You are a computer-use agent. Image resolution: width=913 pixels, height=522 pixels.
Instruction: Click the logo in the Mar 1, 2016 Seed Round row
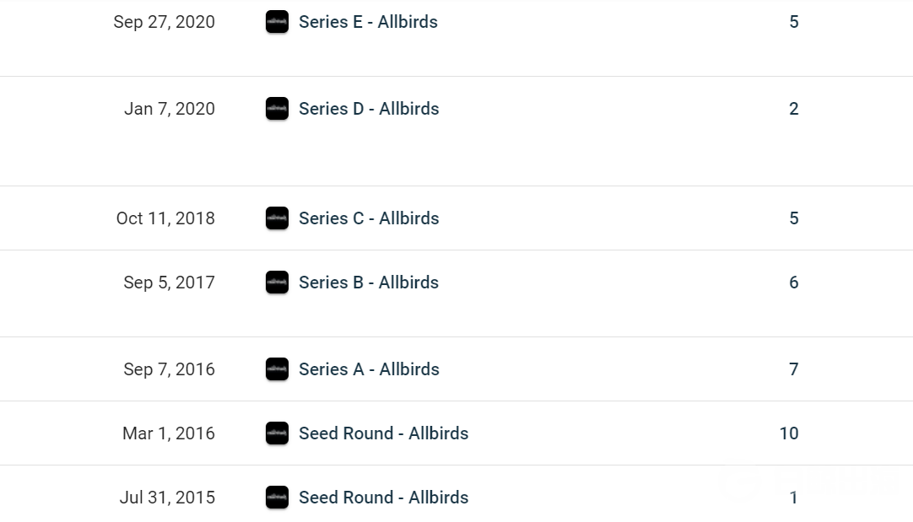(x=277, y=433)
